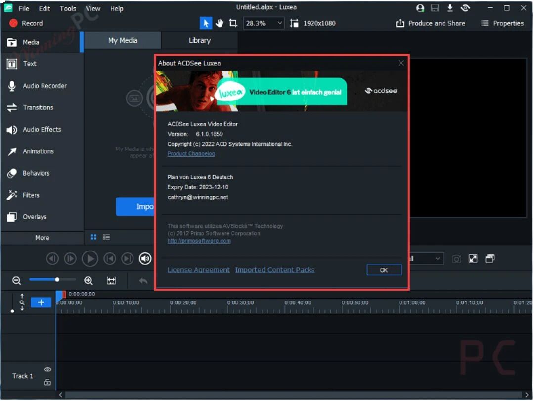Open the Product Changelog link

pos(191,154)
